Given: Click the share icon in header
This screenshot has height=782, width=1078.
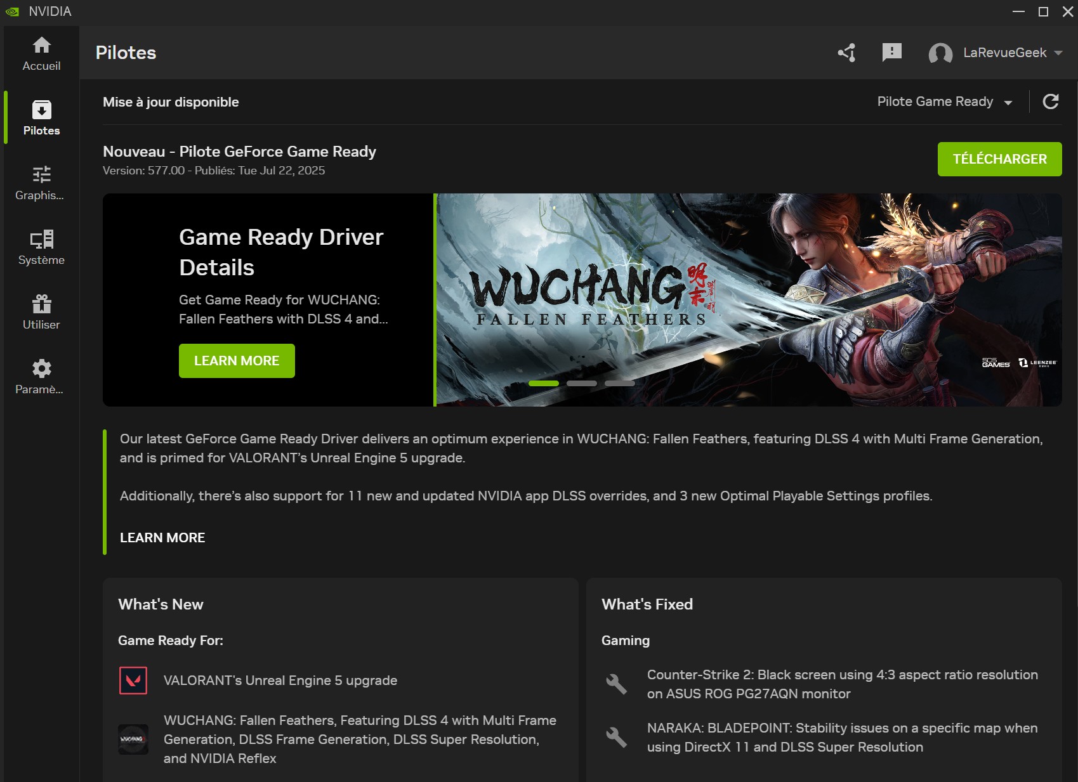Looking at the screenshot, I should tap(846, 53).
